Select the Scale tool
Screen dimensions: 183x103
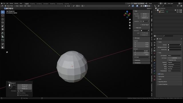tap(3, 26)
